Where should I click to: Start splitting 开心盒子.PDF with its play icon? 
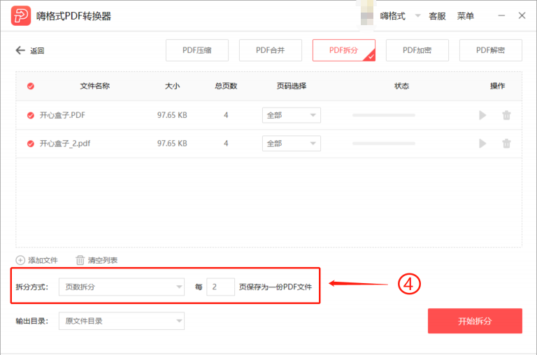tap(482, 115)
